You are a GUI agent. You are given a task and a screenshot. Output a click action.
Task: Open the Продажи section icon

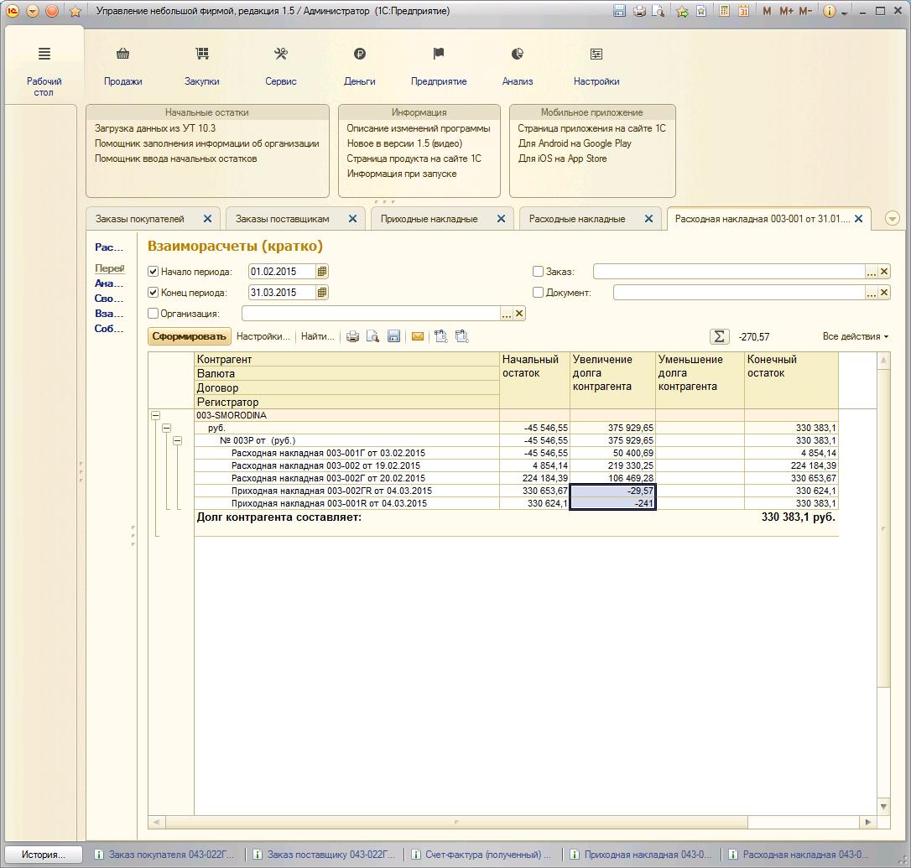[x=123, y=55]
